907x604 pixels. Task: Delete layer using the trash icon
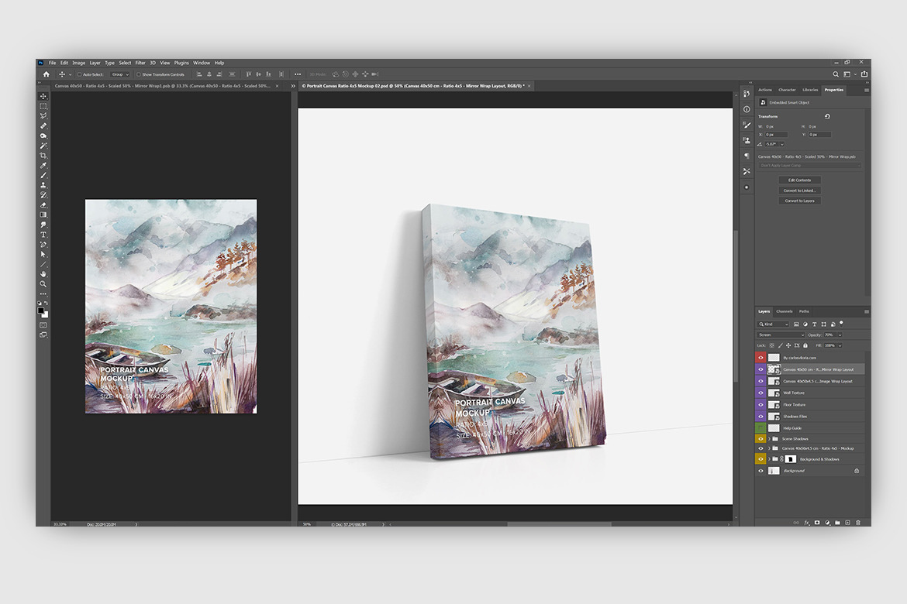858,523
